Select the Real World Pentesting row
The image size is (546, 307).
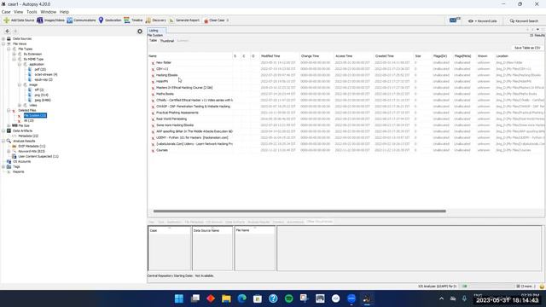(x=346, y=119)
